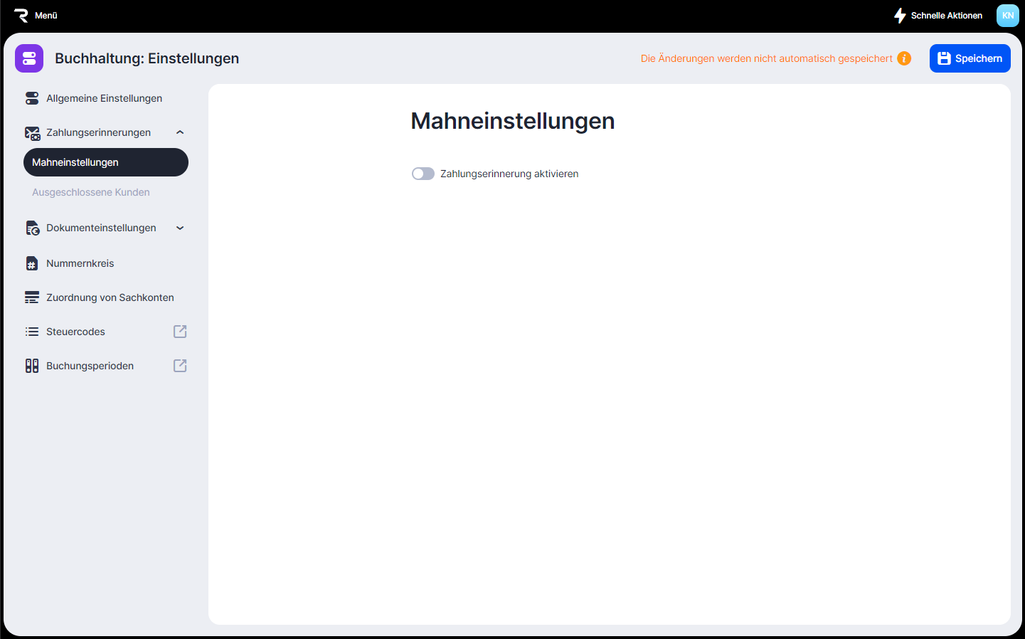Click the Allgemeine Einstellungen toggle icon
Screen dimensions: 1025x639
[32, 98]
